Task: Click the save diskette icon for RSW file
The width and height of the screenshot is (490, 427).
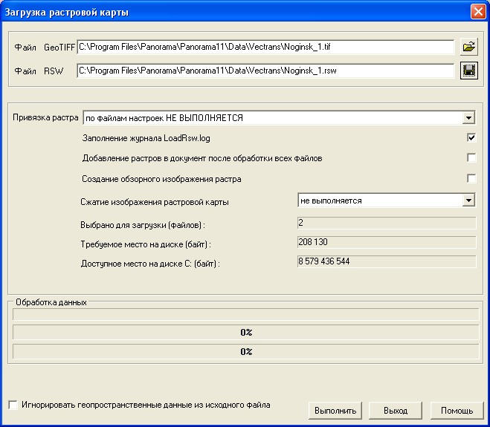Action: [468, 71]
